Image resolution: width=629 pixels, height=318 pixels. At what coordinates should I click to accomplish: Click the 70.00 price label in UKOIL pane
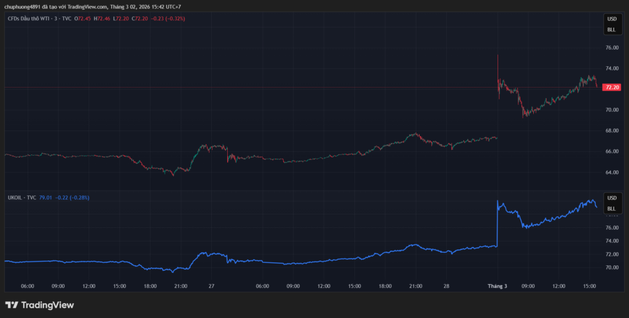[x=611, y=268]
